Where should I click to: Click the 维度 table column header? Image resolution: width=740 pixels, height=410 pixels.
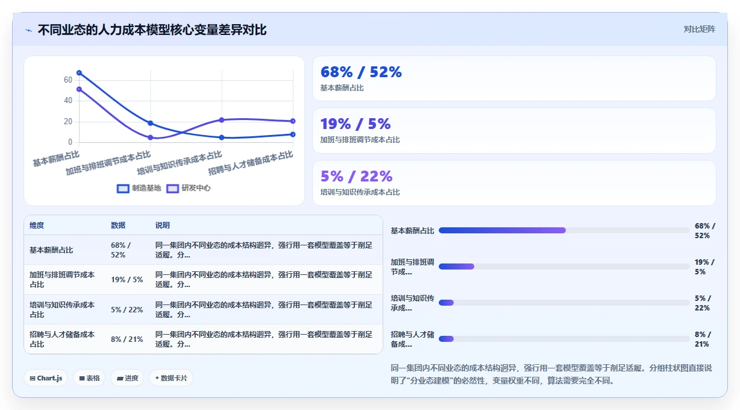pos(37,225)
